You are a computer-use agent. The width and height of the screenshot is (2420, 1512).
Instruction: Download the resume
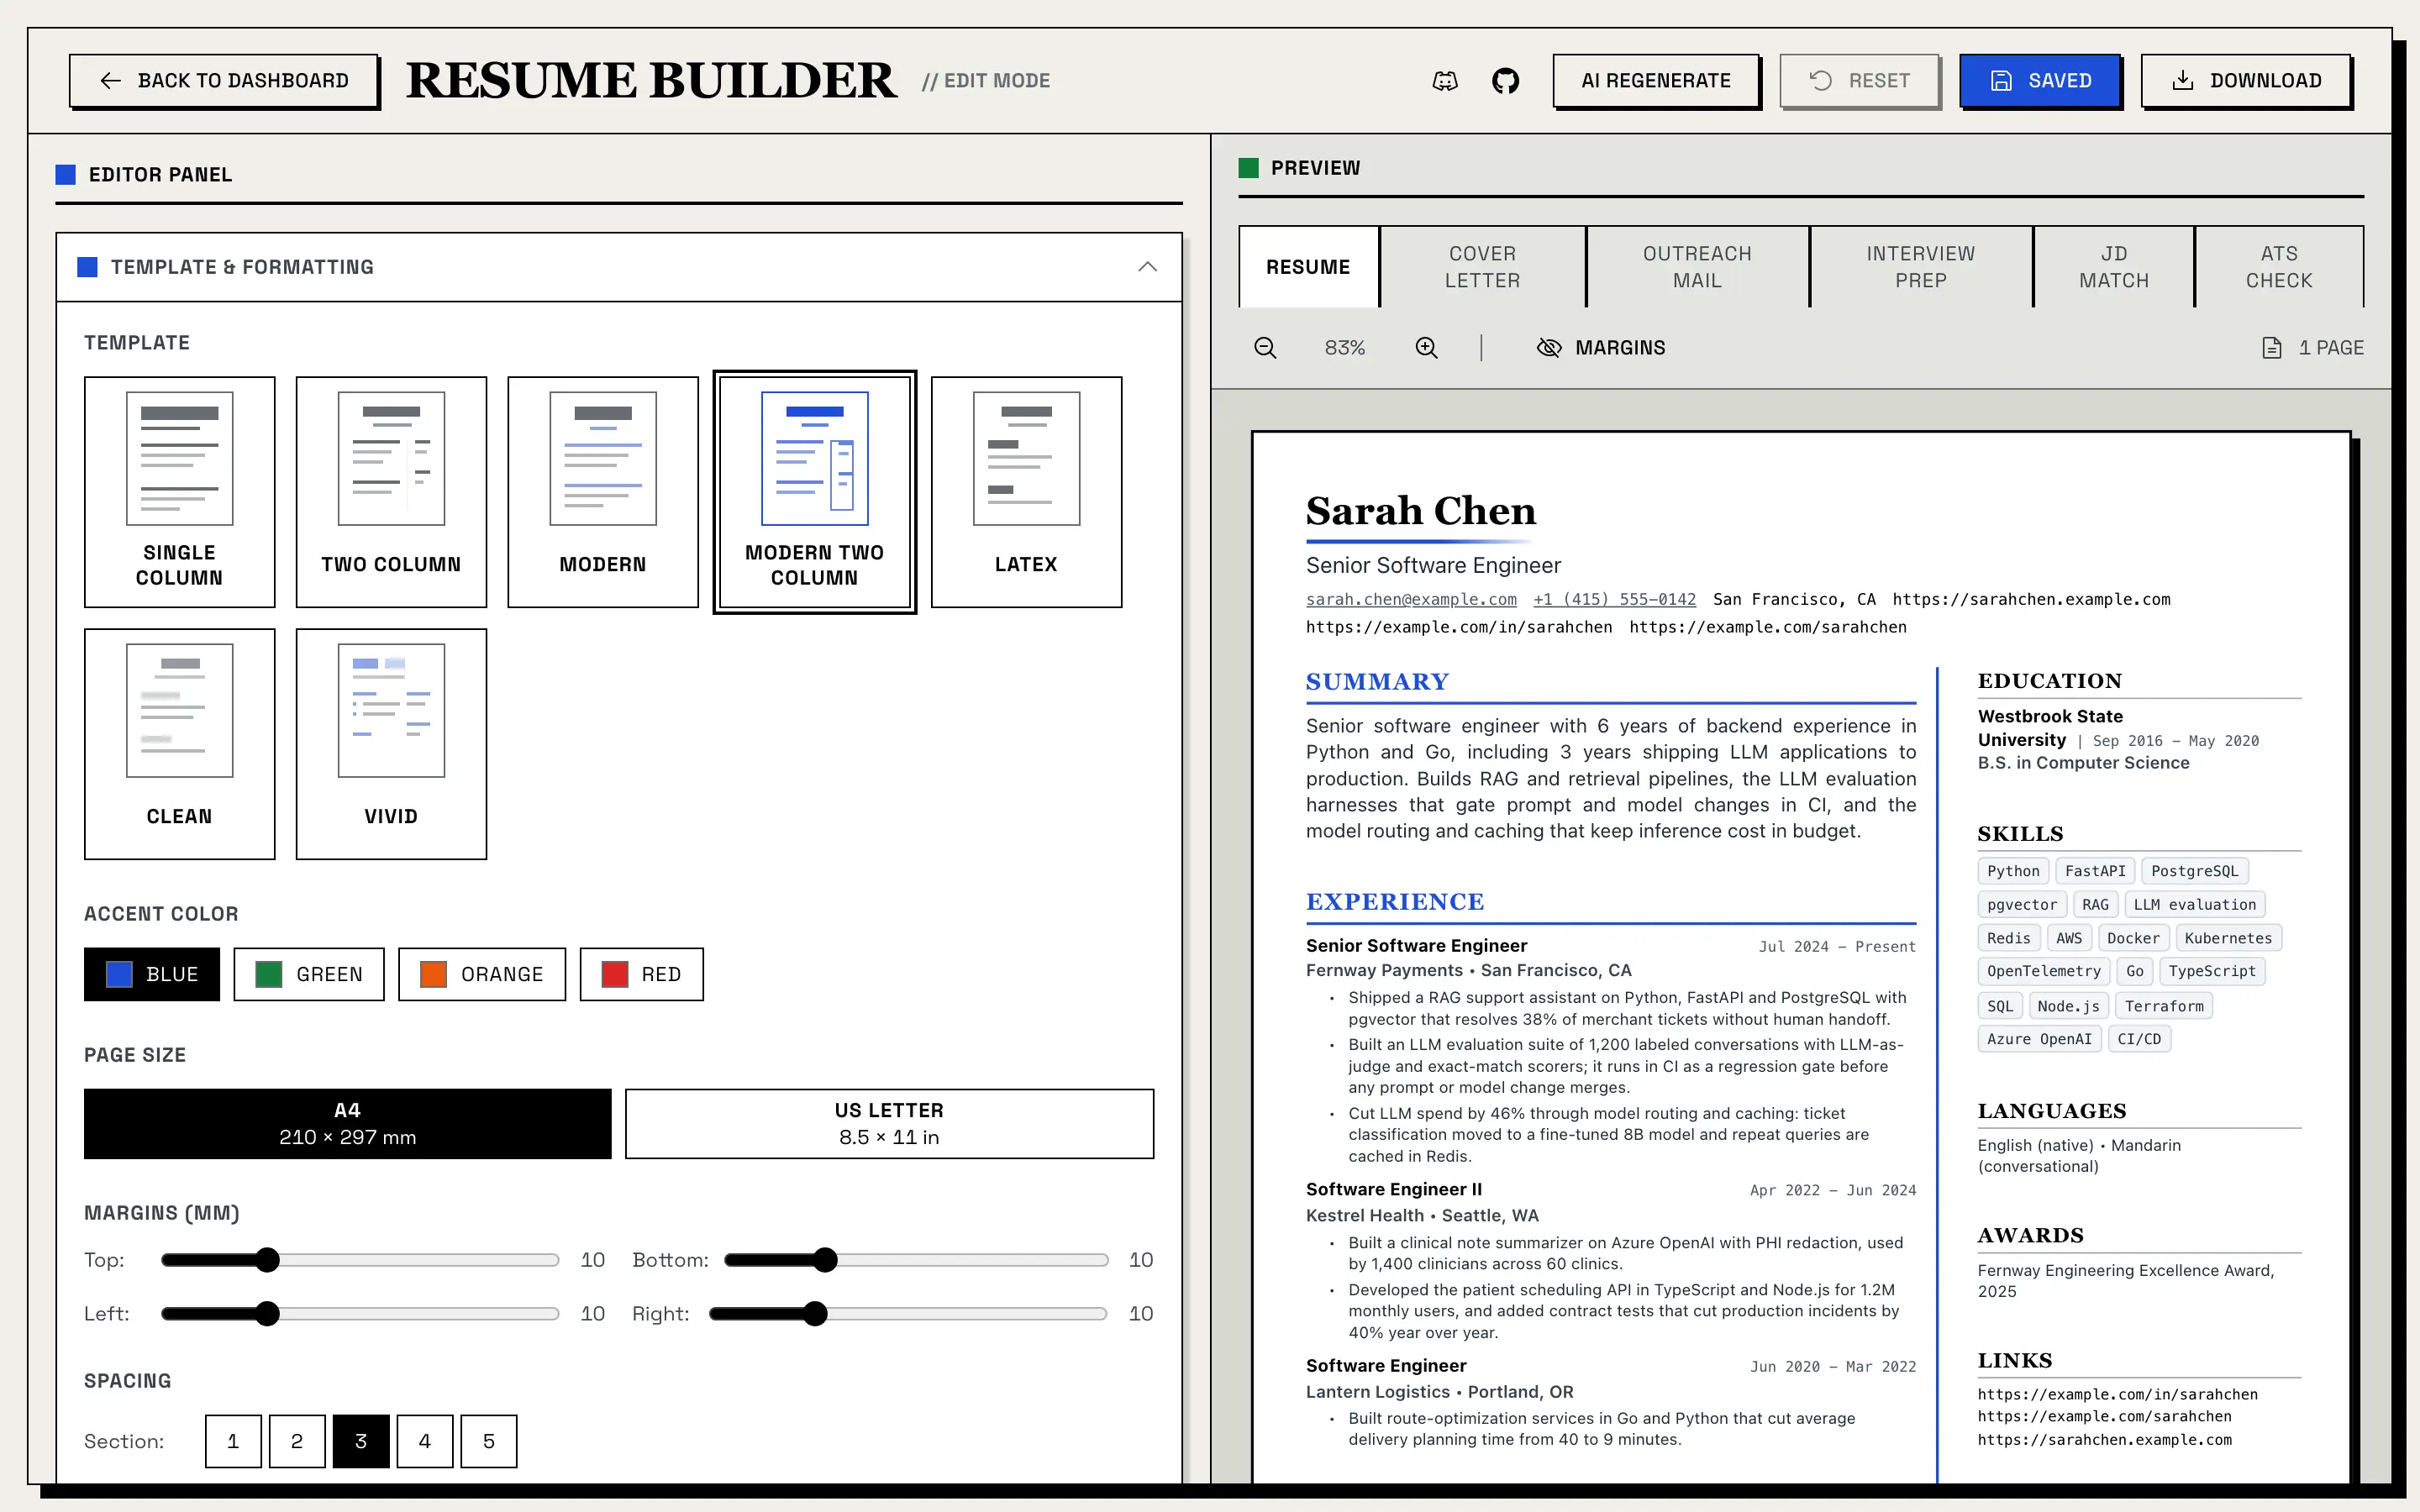2246,81
